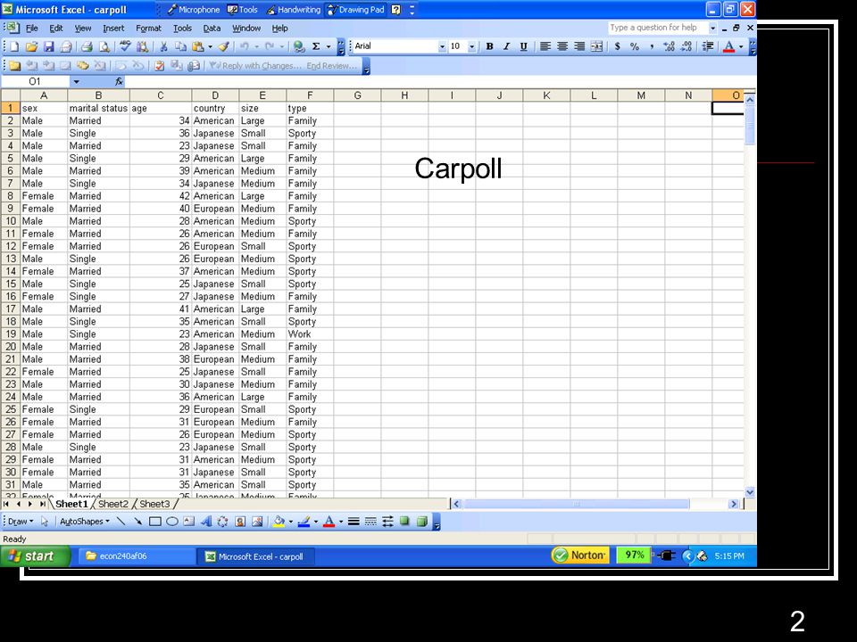Open the Insert menu
The height and width of the screenshot is (642, 857).
click(x=113, y=29)
